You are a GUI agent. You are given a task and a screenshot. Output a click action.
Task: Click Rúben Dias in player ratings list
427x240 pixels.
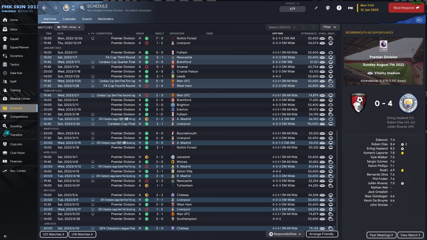coord(379,144)
